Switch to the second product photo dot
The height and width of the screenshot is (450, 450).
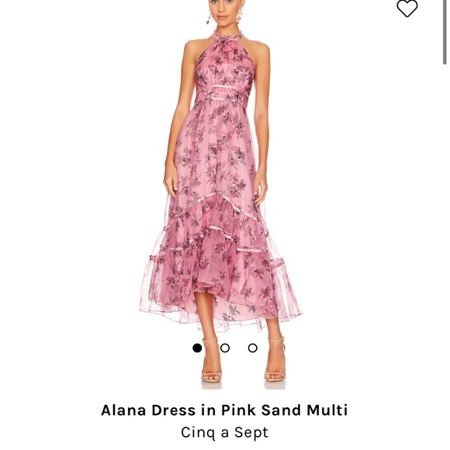tap(225, 348)
